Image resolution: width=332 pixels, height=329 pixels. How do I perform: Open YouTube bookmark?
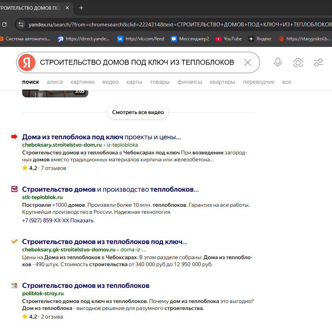(x=229, y=39)
